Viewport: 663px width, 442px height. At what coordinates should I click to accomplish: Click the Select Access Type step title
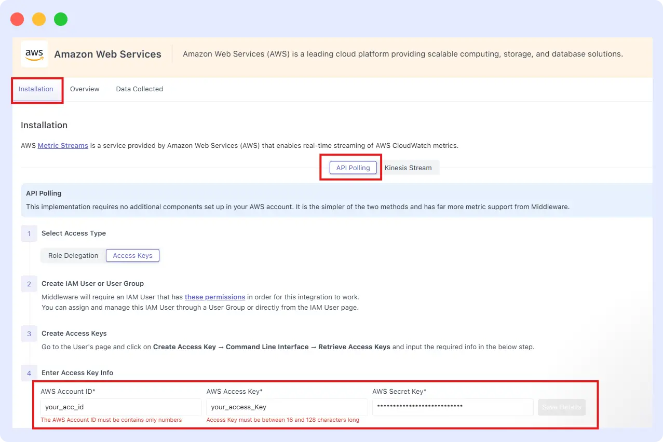tap(74, 233)
